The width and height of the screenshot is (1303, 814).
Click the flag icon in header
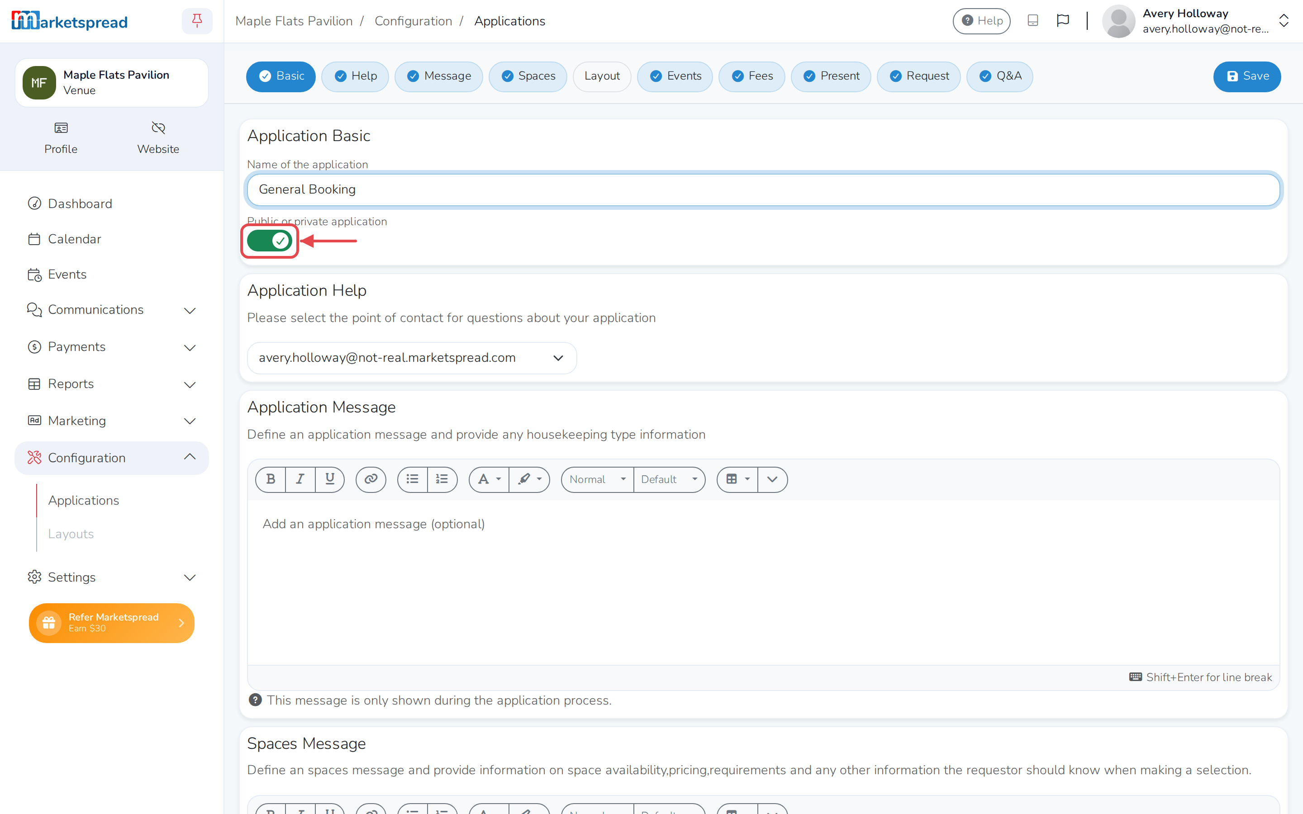pos(1062,20)
